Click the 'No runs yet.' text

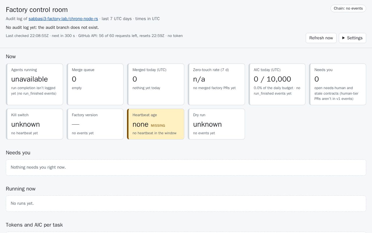[x=22, y=203]
